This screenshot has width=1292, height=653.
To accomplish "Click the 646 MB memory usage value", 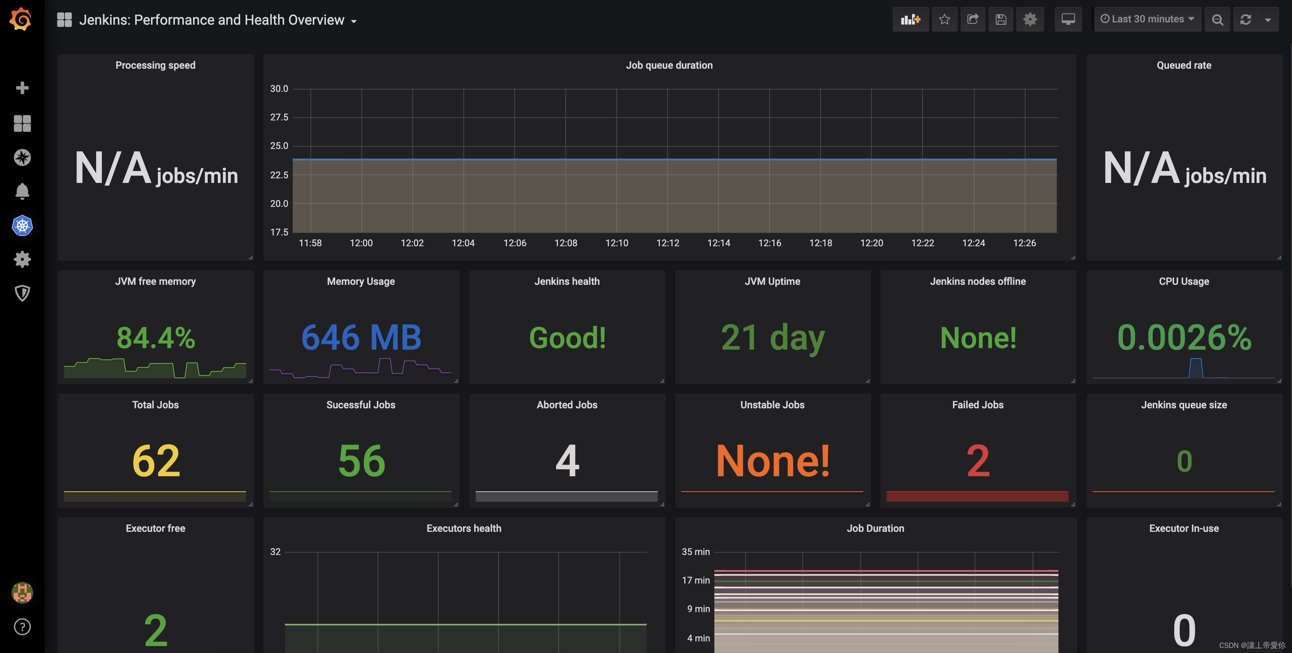I will point(361,337).
